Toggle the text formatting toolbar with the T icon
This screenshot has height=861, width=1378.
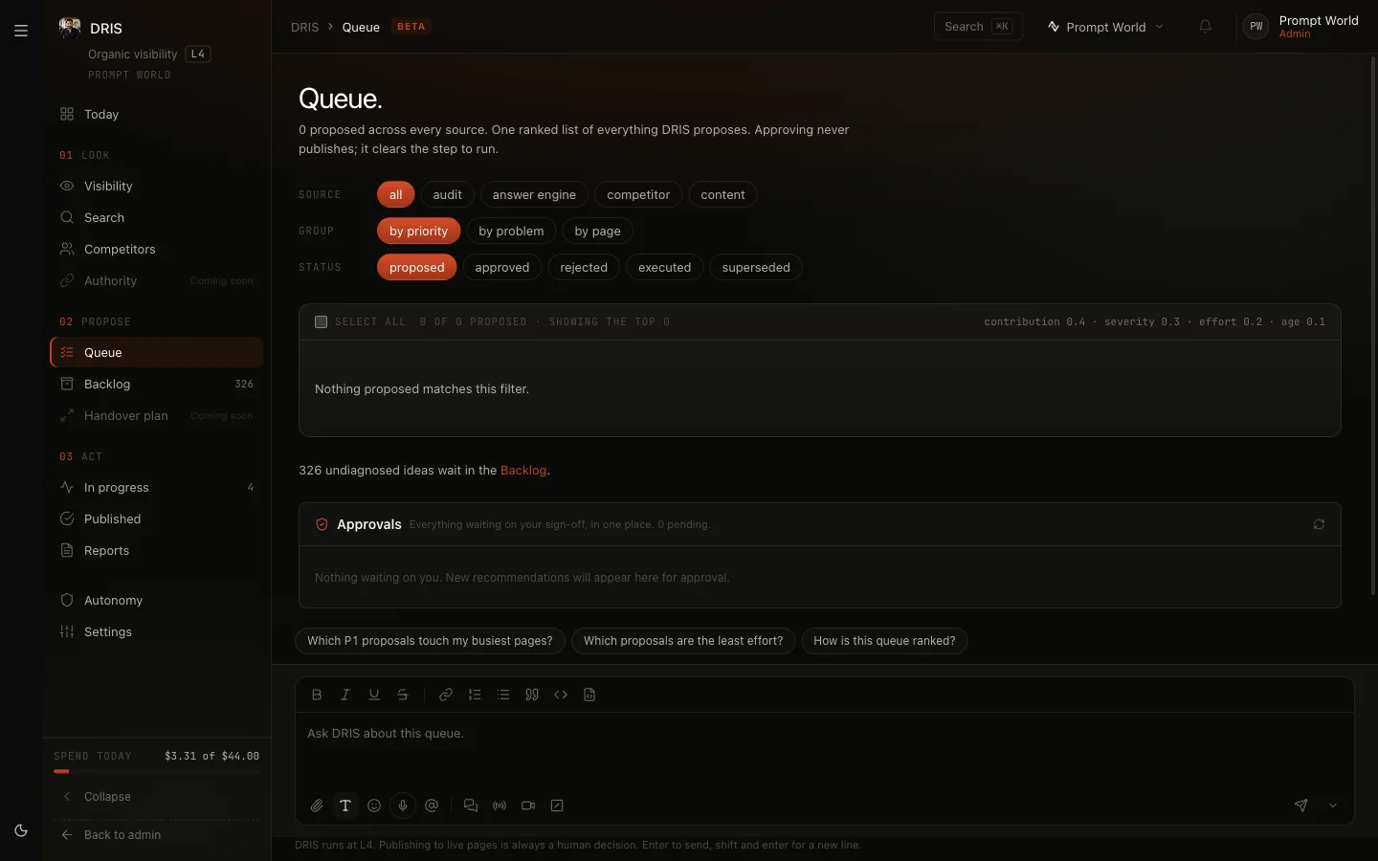click(x=345, y=806)
